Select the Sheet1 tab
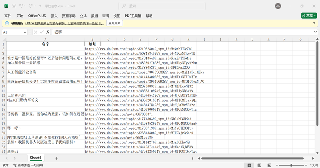Image resolution: width=320 pixels, height=168 pixels. pos(36,158)
